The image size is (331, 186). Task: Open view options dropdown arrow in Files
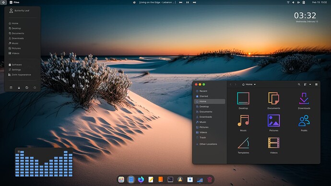tap(310, 84)
